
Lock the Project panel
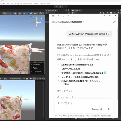tap(118, 10)
